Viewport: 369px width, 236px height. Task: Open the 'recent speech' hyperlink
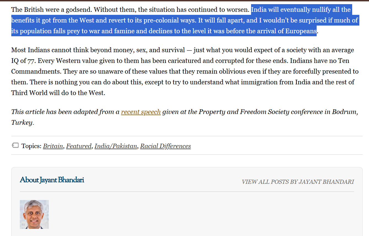pyautogui.click(x=141, y=112)
